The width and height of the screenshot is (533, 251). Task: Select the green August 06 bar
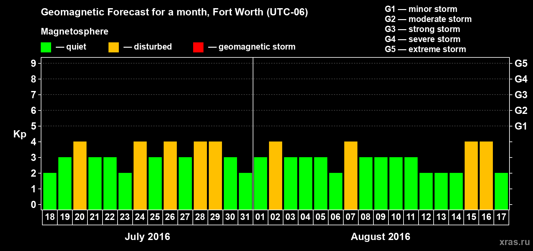pos(336,191)
